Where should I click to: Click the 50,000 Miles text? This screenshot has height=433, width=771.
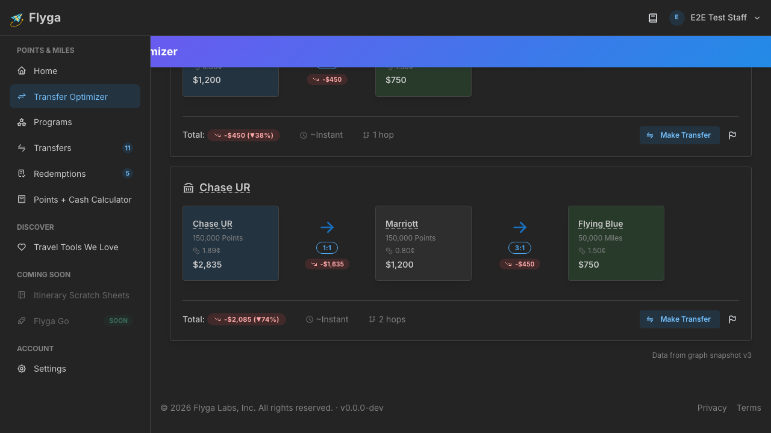[601, 238]
